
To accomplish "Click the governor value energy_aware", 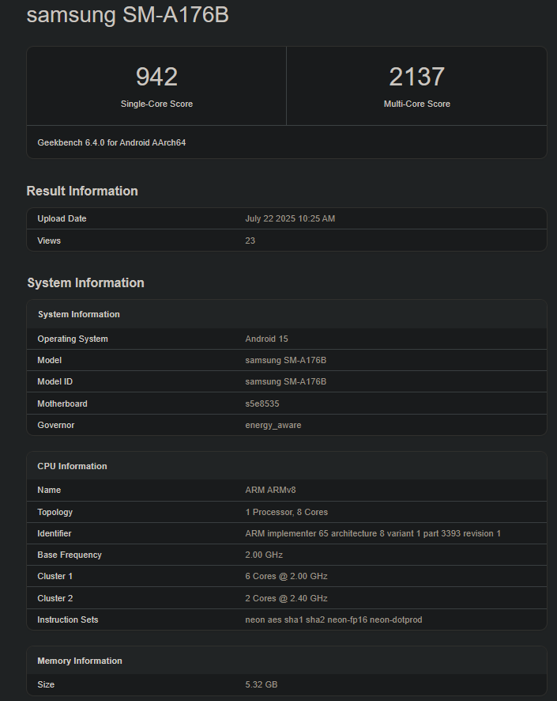I will click(x=273, y=425).
